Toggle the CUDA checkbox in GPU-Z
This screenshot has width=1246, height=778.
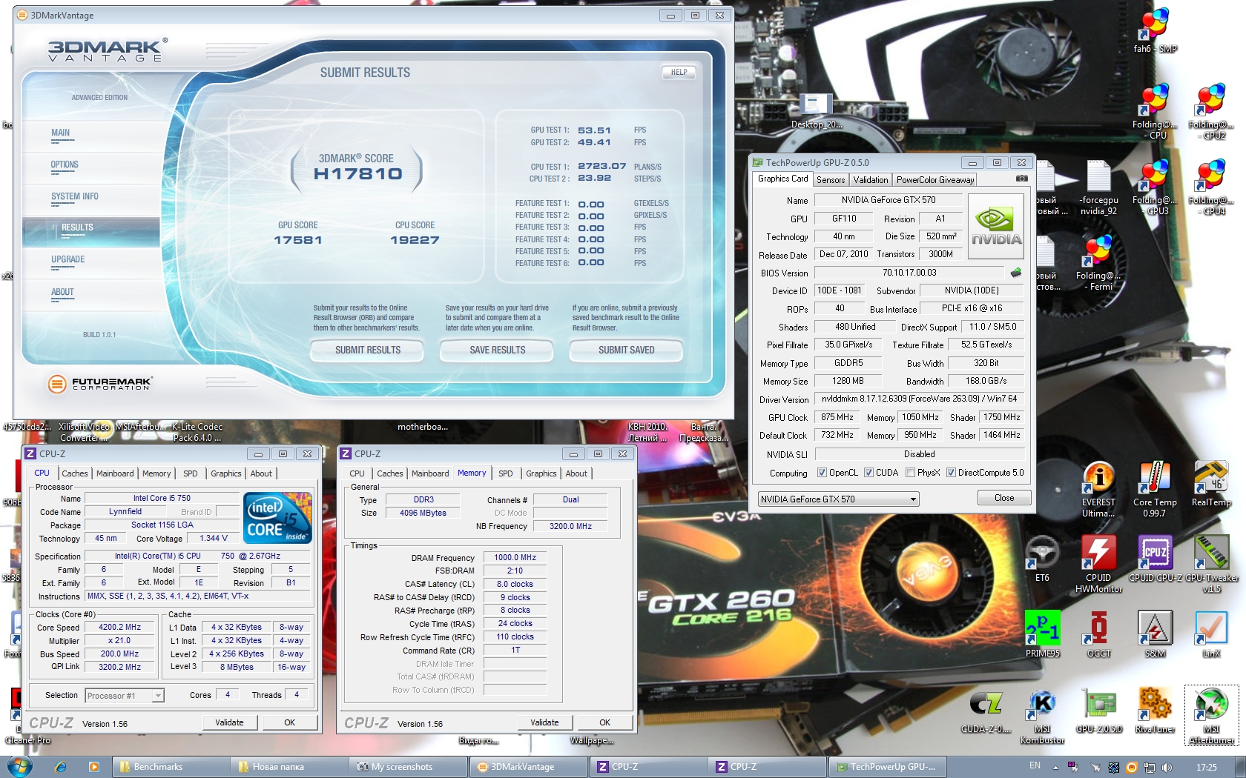pos(869,473)
